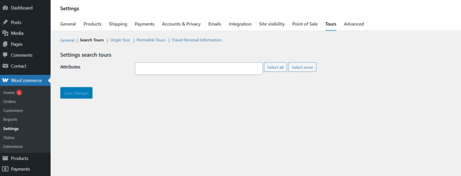The height and width of the screenshot is (176, 461).
Task: Select the Search Tours subsection
Action: coord(92,40)
